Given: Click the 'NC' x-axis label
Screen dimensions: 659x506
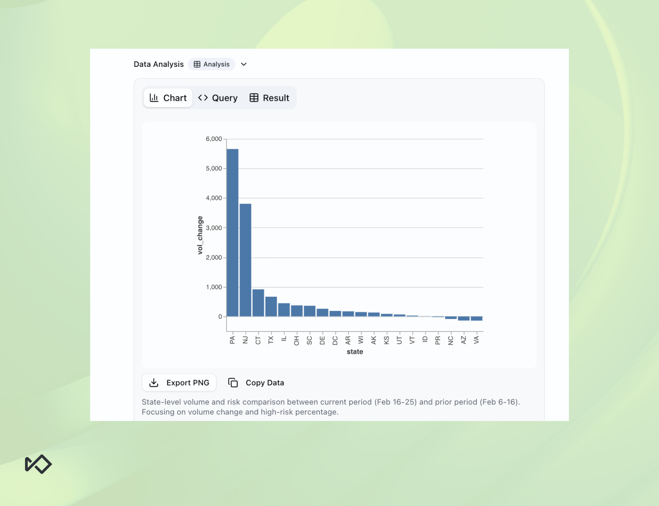Looking at the screenshot, I should [x=451, y=340].
